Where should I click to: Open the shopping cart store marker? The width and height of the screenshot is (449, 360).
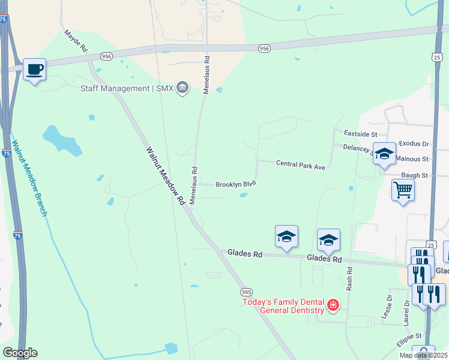(x=403, y=191)
